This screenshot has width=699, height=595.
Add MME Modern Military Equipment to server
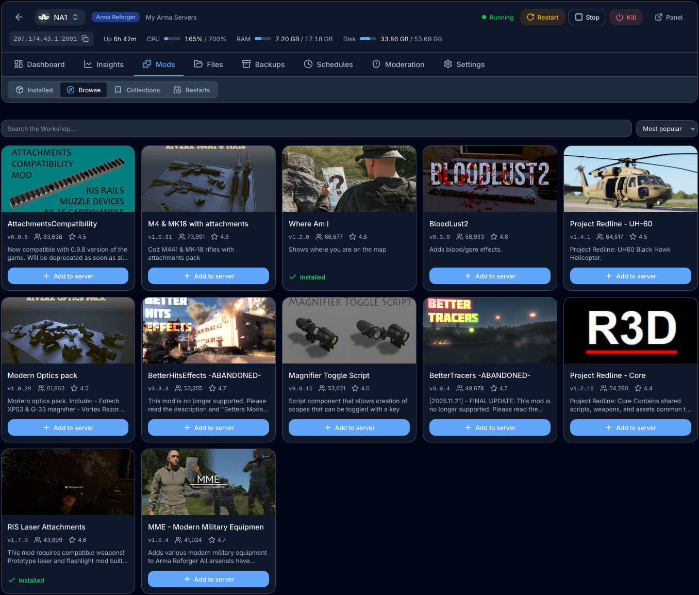click(x=208, y=579)
